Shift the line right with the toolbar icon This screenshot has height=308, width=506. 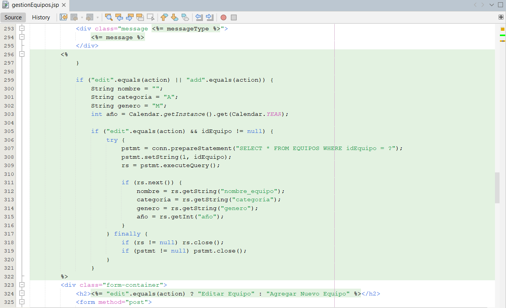(209, 17)
